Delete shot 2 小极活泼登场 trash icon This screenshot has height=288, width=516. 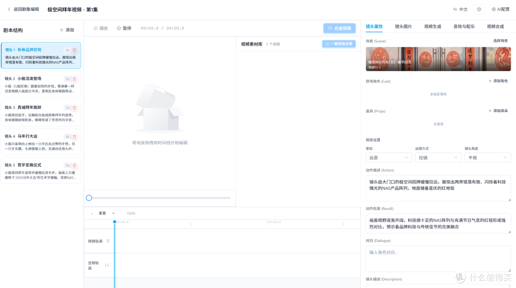(x=75, y=79)
